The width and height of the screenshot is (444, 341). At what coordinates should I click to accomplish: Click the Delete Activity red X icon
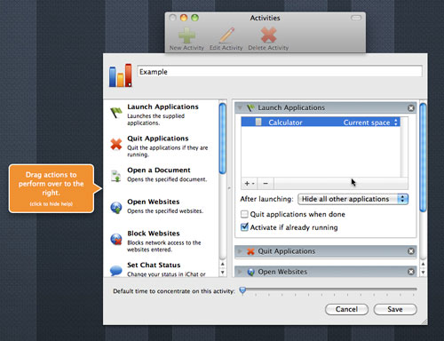pyautogui.click(x=268, y=35)
